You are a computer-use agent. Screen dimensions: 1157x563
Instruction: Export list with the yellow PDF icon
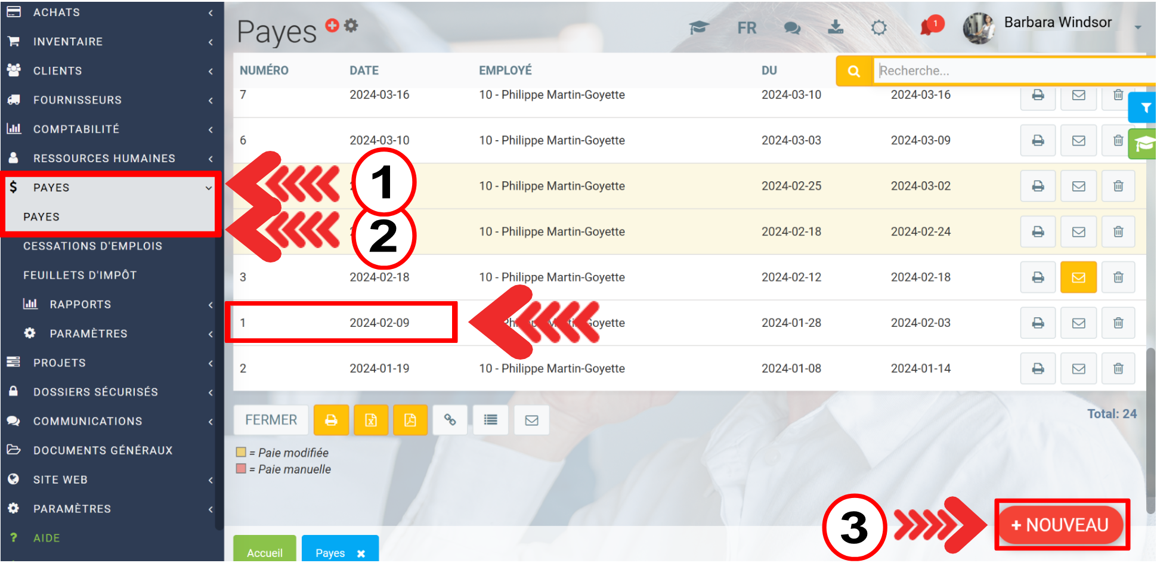tap(410, 420)
